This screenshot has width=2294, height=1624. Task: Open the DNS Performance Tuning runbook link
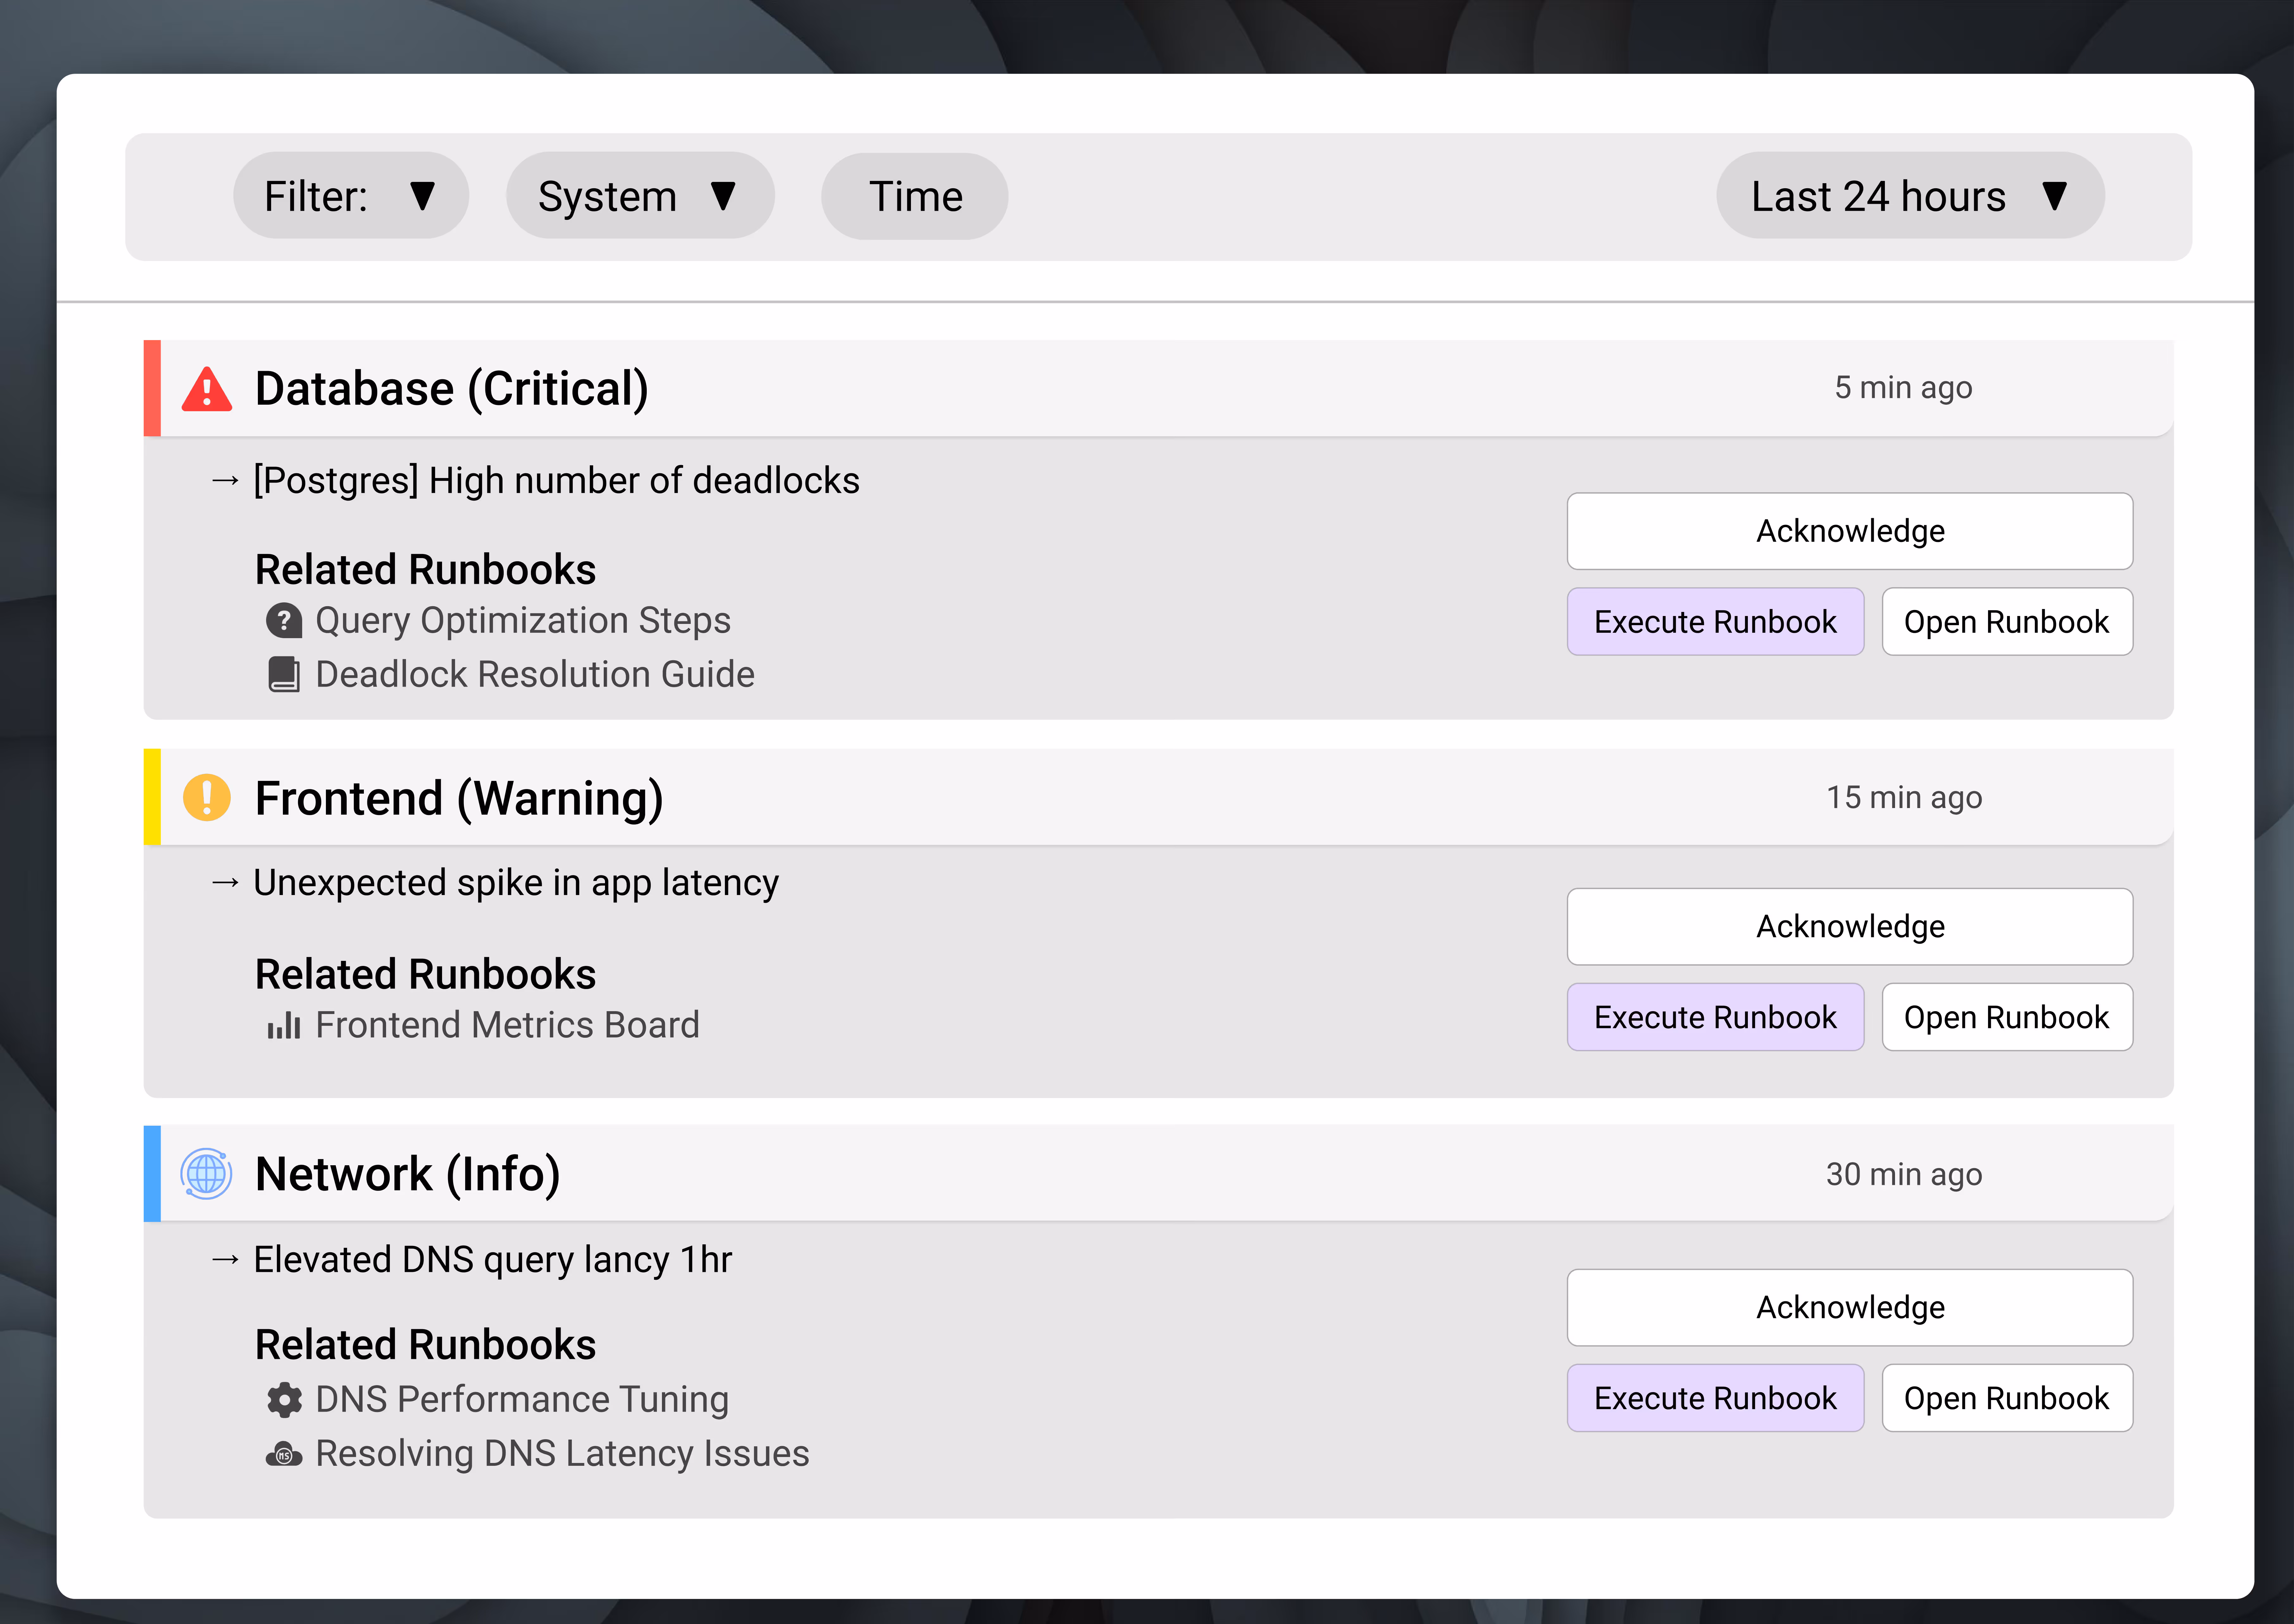click(x=522, y=1400)
